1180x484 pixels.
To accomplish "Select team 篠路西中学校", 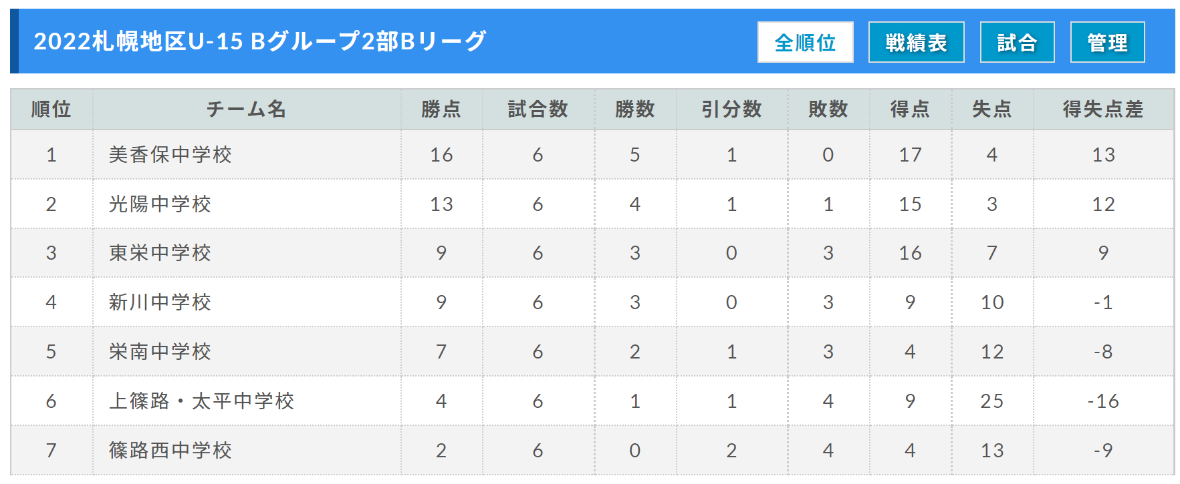I will click(170, 451).
